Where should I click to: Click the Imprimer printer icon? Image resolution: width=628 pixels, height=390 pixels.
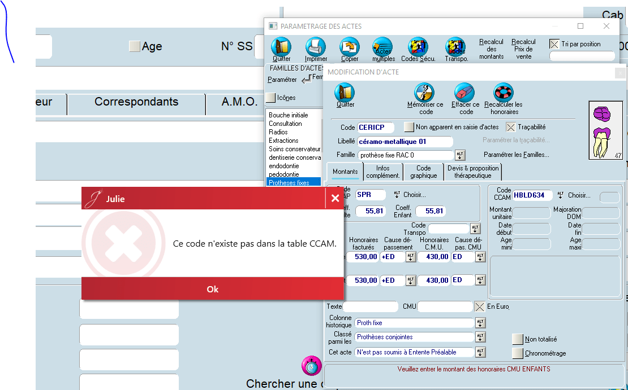(315, 46)
